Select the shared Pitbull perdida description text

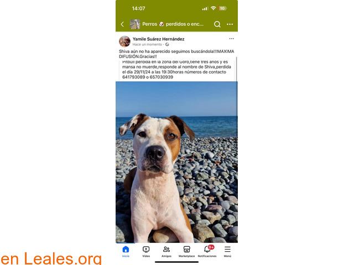176,70
